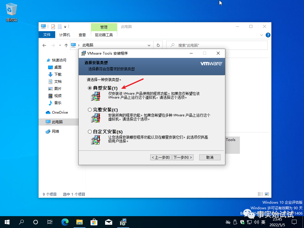Select the 完整安装(C) radio button
304x228 pixels.
click(90, 110)
